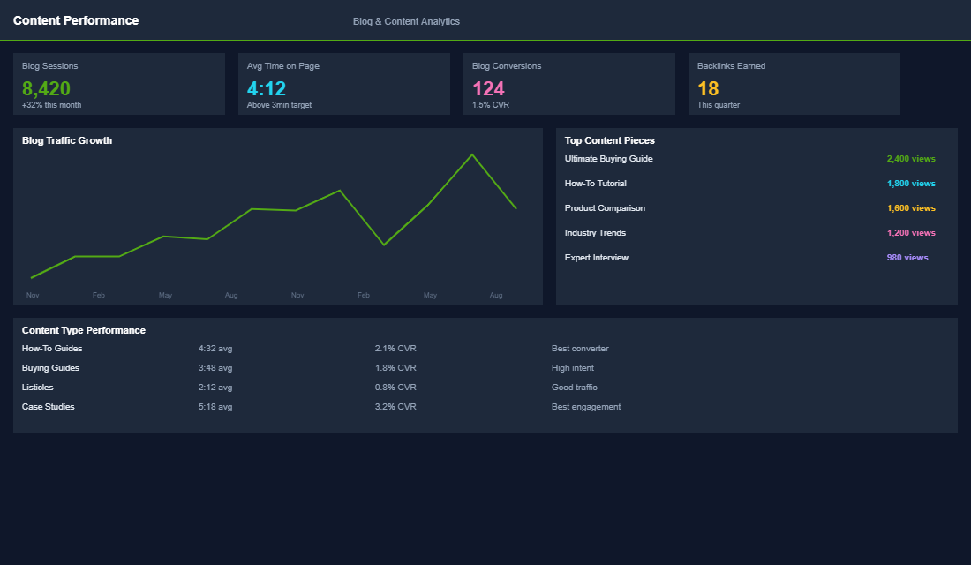
Task: Open the Blog Sessions metric card
Action: click(119, 84)
